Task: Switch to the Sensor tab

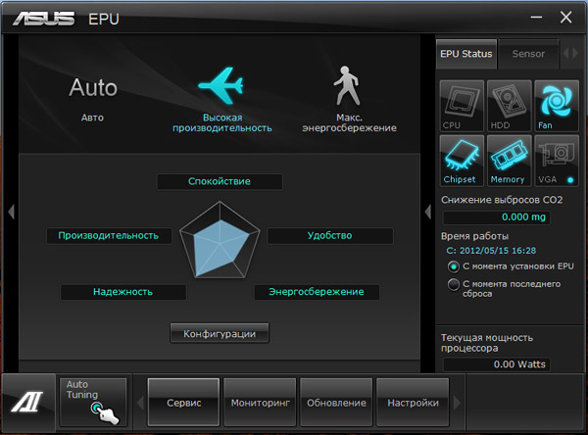Action: (x=528, y=54)
